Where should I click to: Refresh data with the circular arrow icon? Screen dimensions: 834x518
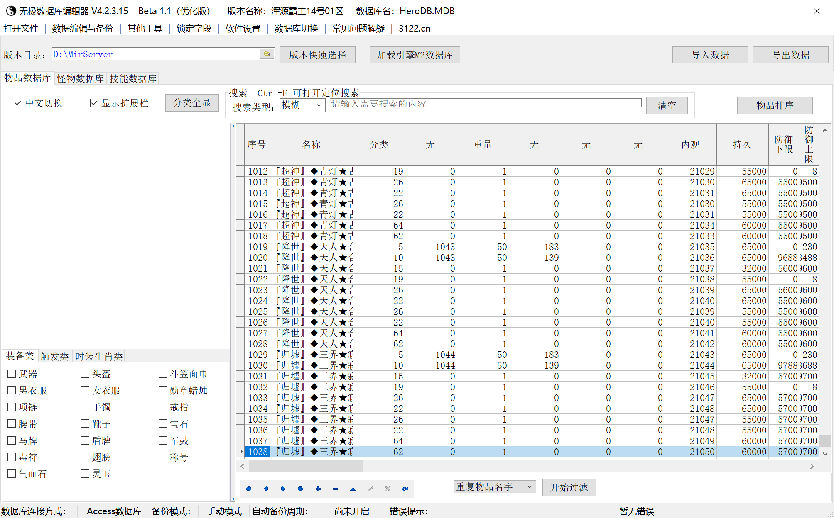pos(405,489)
